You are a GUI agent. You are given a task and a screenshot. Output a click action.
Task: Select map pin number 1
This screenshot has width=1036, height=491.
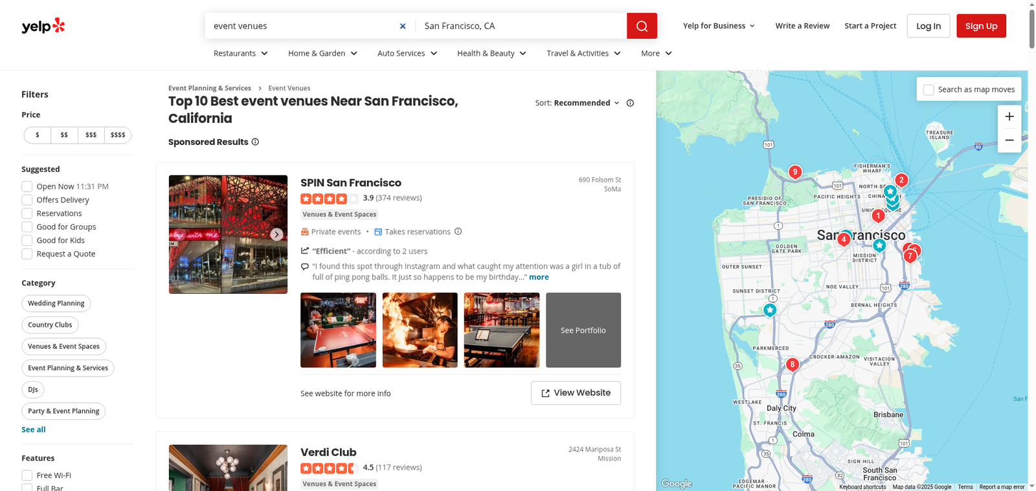pyautogui.click(x=878, y=215)
